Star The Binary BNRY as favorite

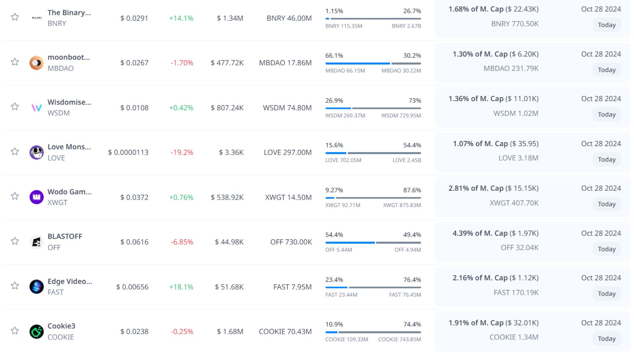coord(15,17)
